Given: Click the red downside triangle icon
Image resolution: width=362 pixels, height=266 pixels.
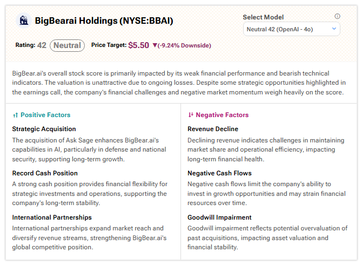Looking at the screenshot, I should [x=155, y=45].
